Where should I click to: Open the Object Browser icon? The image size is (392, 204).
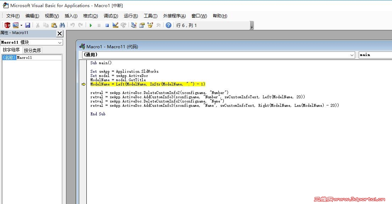pos(150,25)
